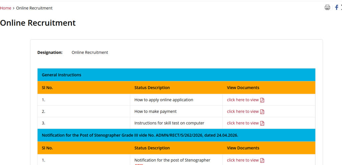Open PDF icon for How to apply online
This screenshot has width=342, height=165.
click(262, 100)
